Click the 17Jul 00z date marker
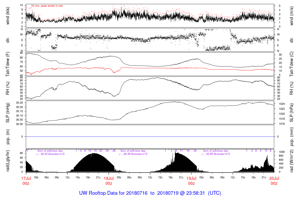300x205 pixels. [x=26, y=180]
